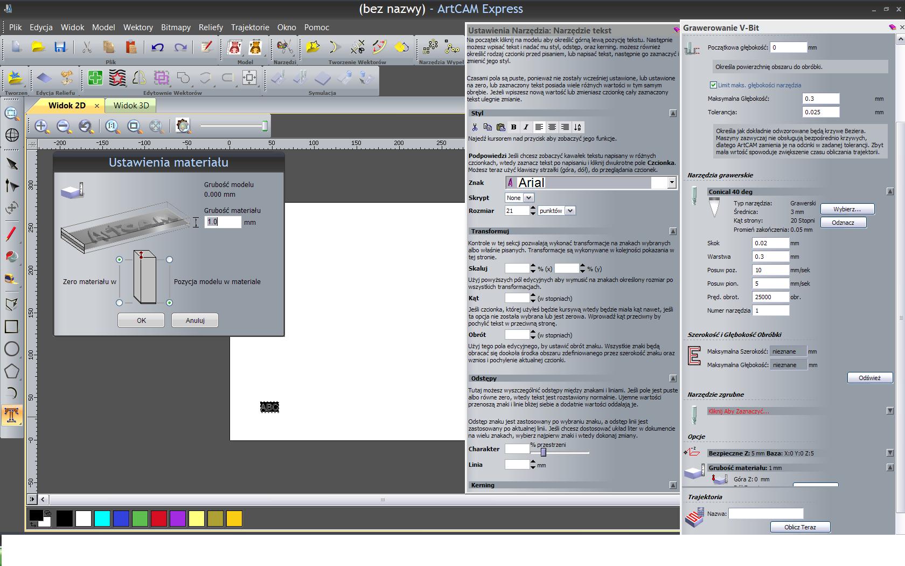Open the Trajektorie menu
The image size is (905, 566).
pyautogui.click(x=250, y=27)
